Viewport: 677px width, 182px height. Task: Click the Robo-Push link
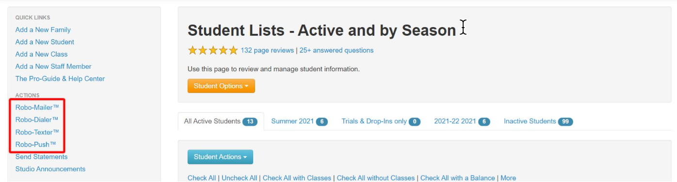pyautogui.click(x=36, y=144)
